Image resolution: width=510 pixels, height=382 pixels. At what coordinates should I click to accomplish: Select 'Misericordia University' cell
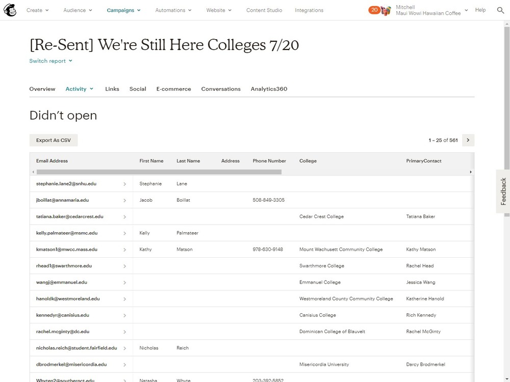tap(324, 364)
